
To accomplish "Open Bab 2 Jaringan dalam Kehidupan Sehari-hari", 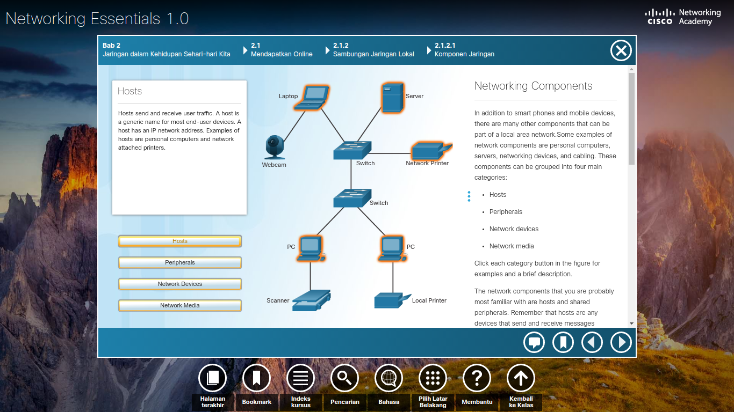I will click(x=167, y=50).
